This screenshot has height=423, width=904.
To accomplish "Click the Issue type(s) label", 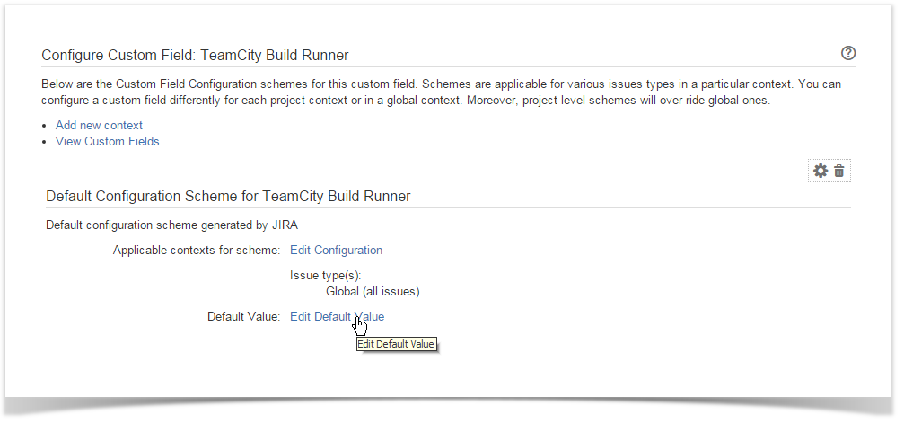I will point(325,276).
